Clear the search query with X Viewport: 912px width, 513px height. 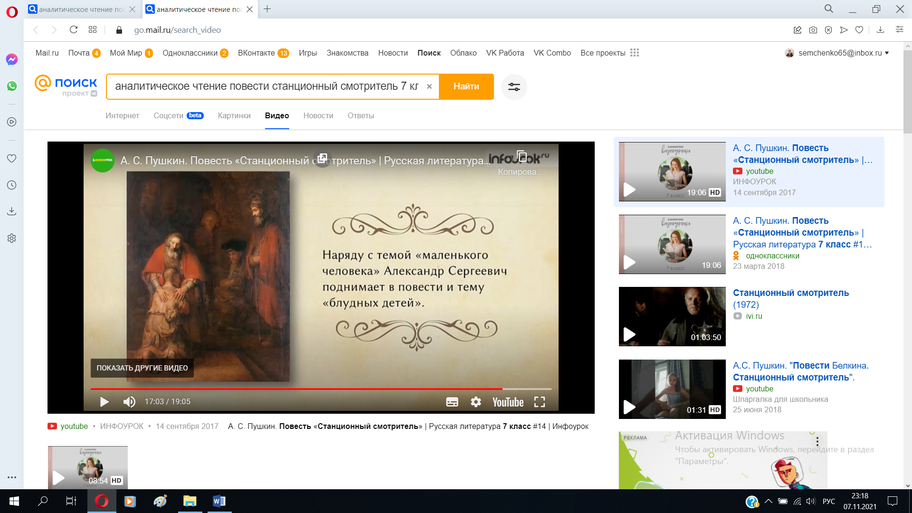429,86
